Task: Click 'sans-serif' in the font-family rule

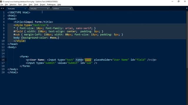Action: tap(83, 28)
